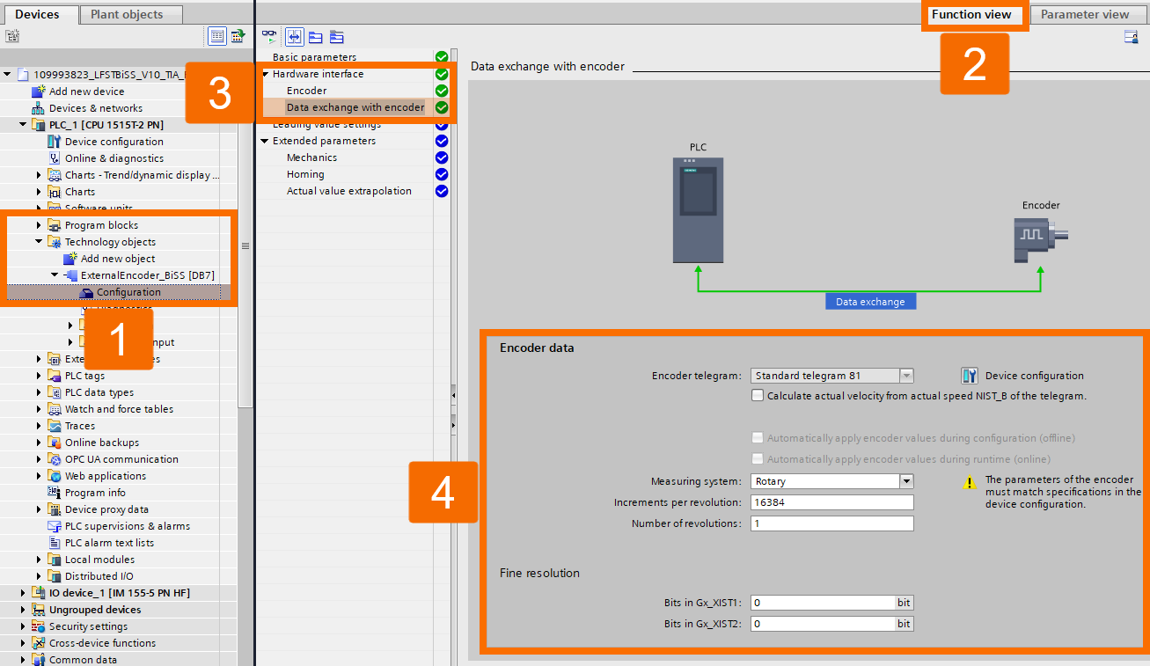Click the Devices & networks icon
The height and width of the screenshot is (666, 1150).
tap(39, 108)
